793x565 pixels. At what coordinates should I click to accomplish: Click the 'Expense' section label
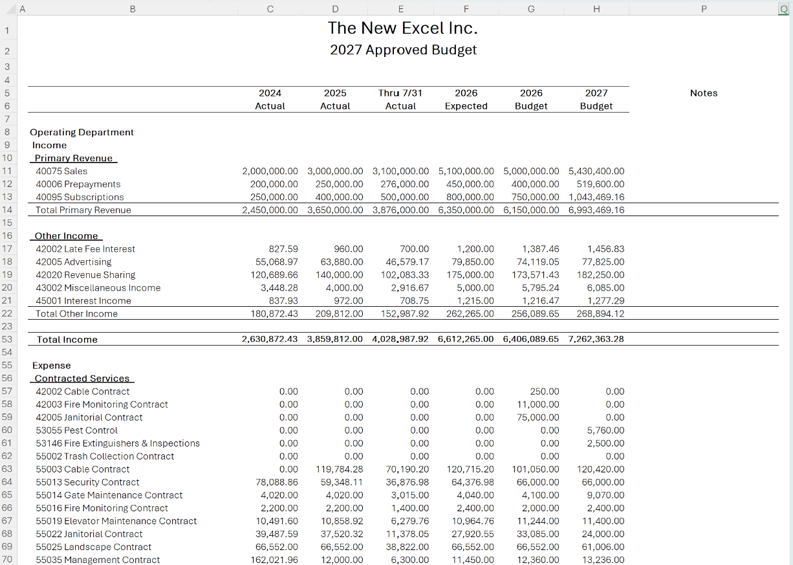52,365
